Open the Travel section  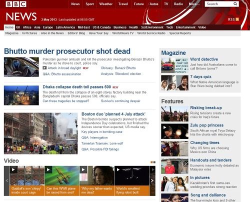(123, 4)
